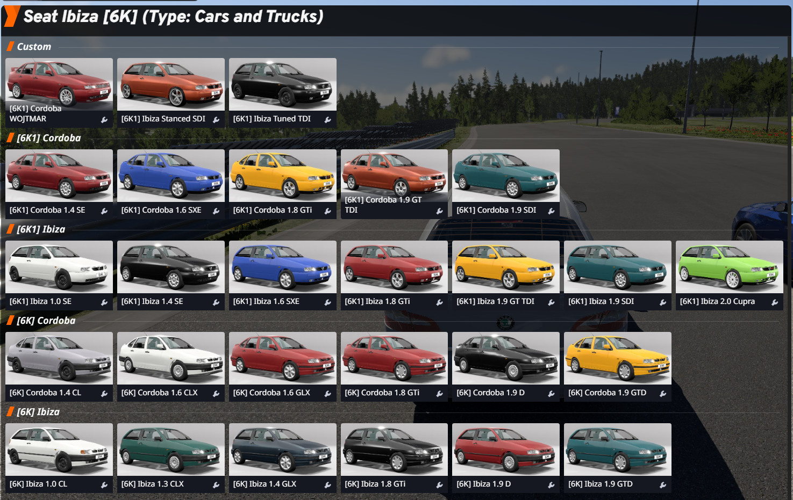Screen dimensions: 793x500
Task: Choose the [6K1] Ibiza Tuned TDI car image
Action: point(283,84)
